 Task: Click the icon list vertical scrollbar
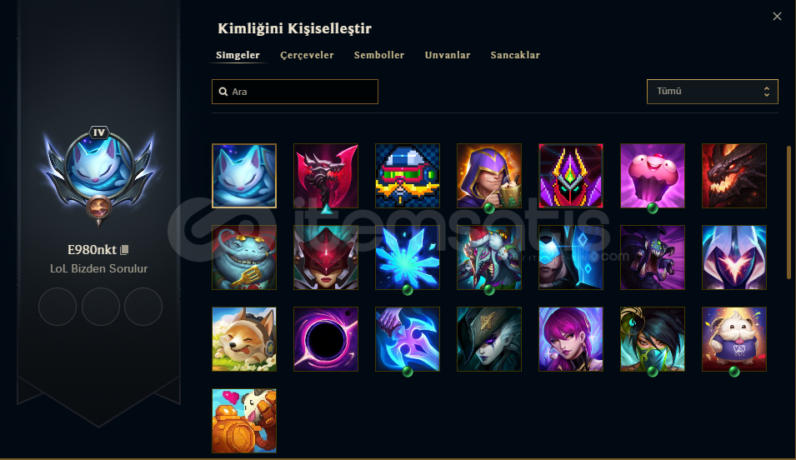(788, 212)
